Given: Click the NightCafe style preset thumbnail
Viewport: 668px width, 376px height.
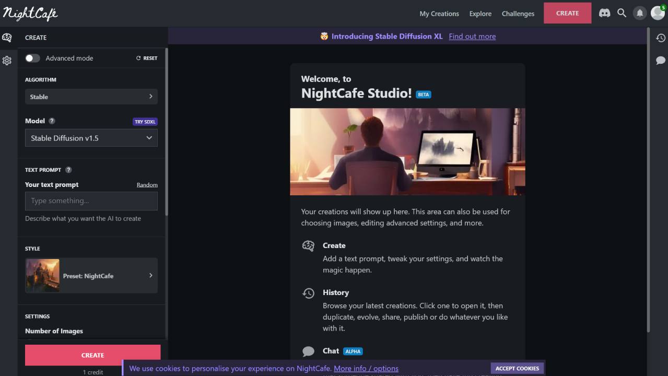Looking at the screenshot, I should pos(42,275).
